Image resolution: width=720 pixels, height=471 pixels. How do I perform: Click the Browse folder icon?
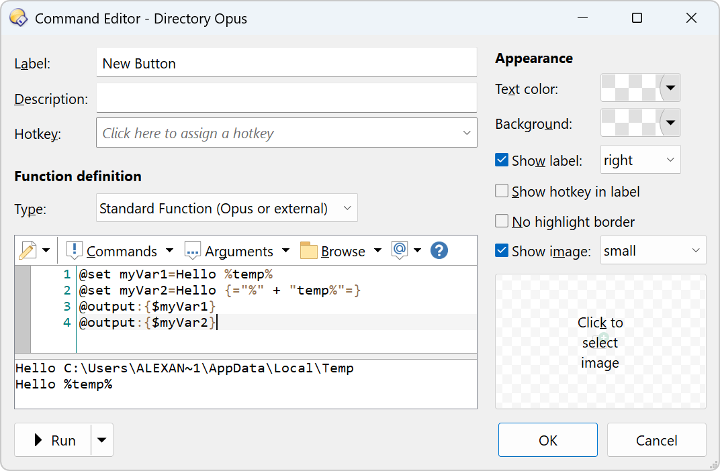coord(308,251)
